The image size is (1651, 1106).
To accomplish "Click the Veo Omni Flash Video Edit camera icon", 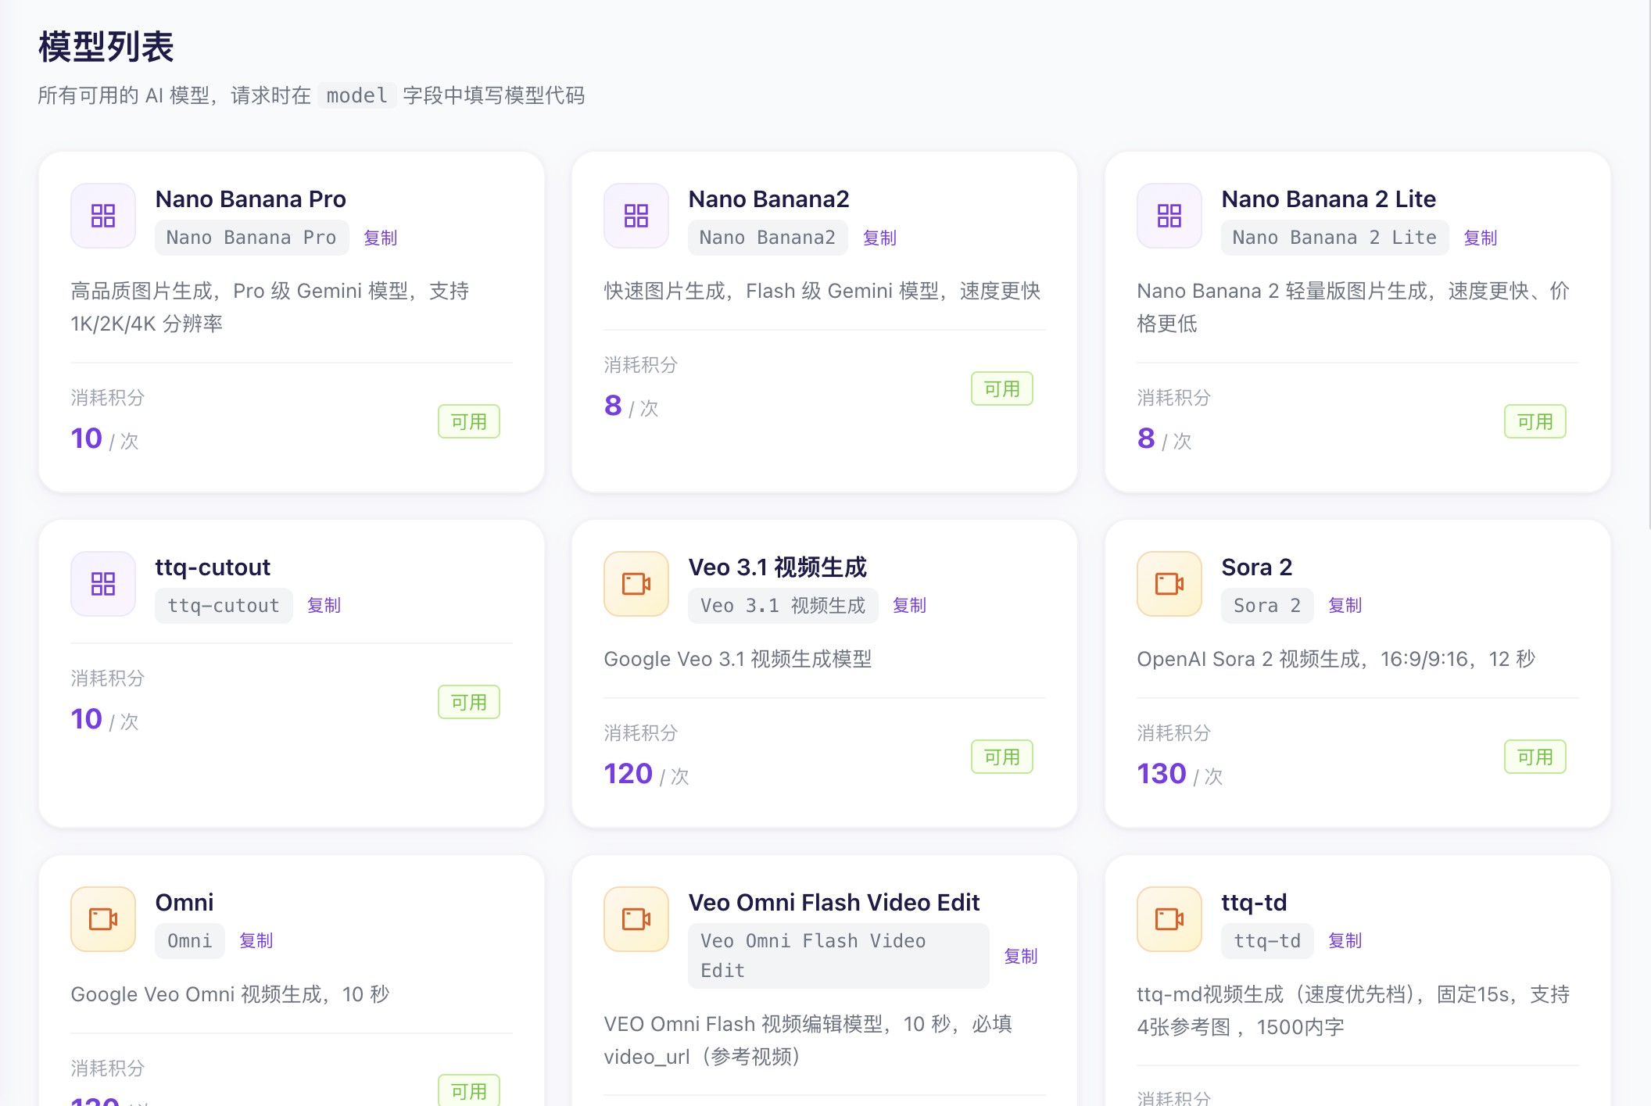I will [636, 919].
